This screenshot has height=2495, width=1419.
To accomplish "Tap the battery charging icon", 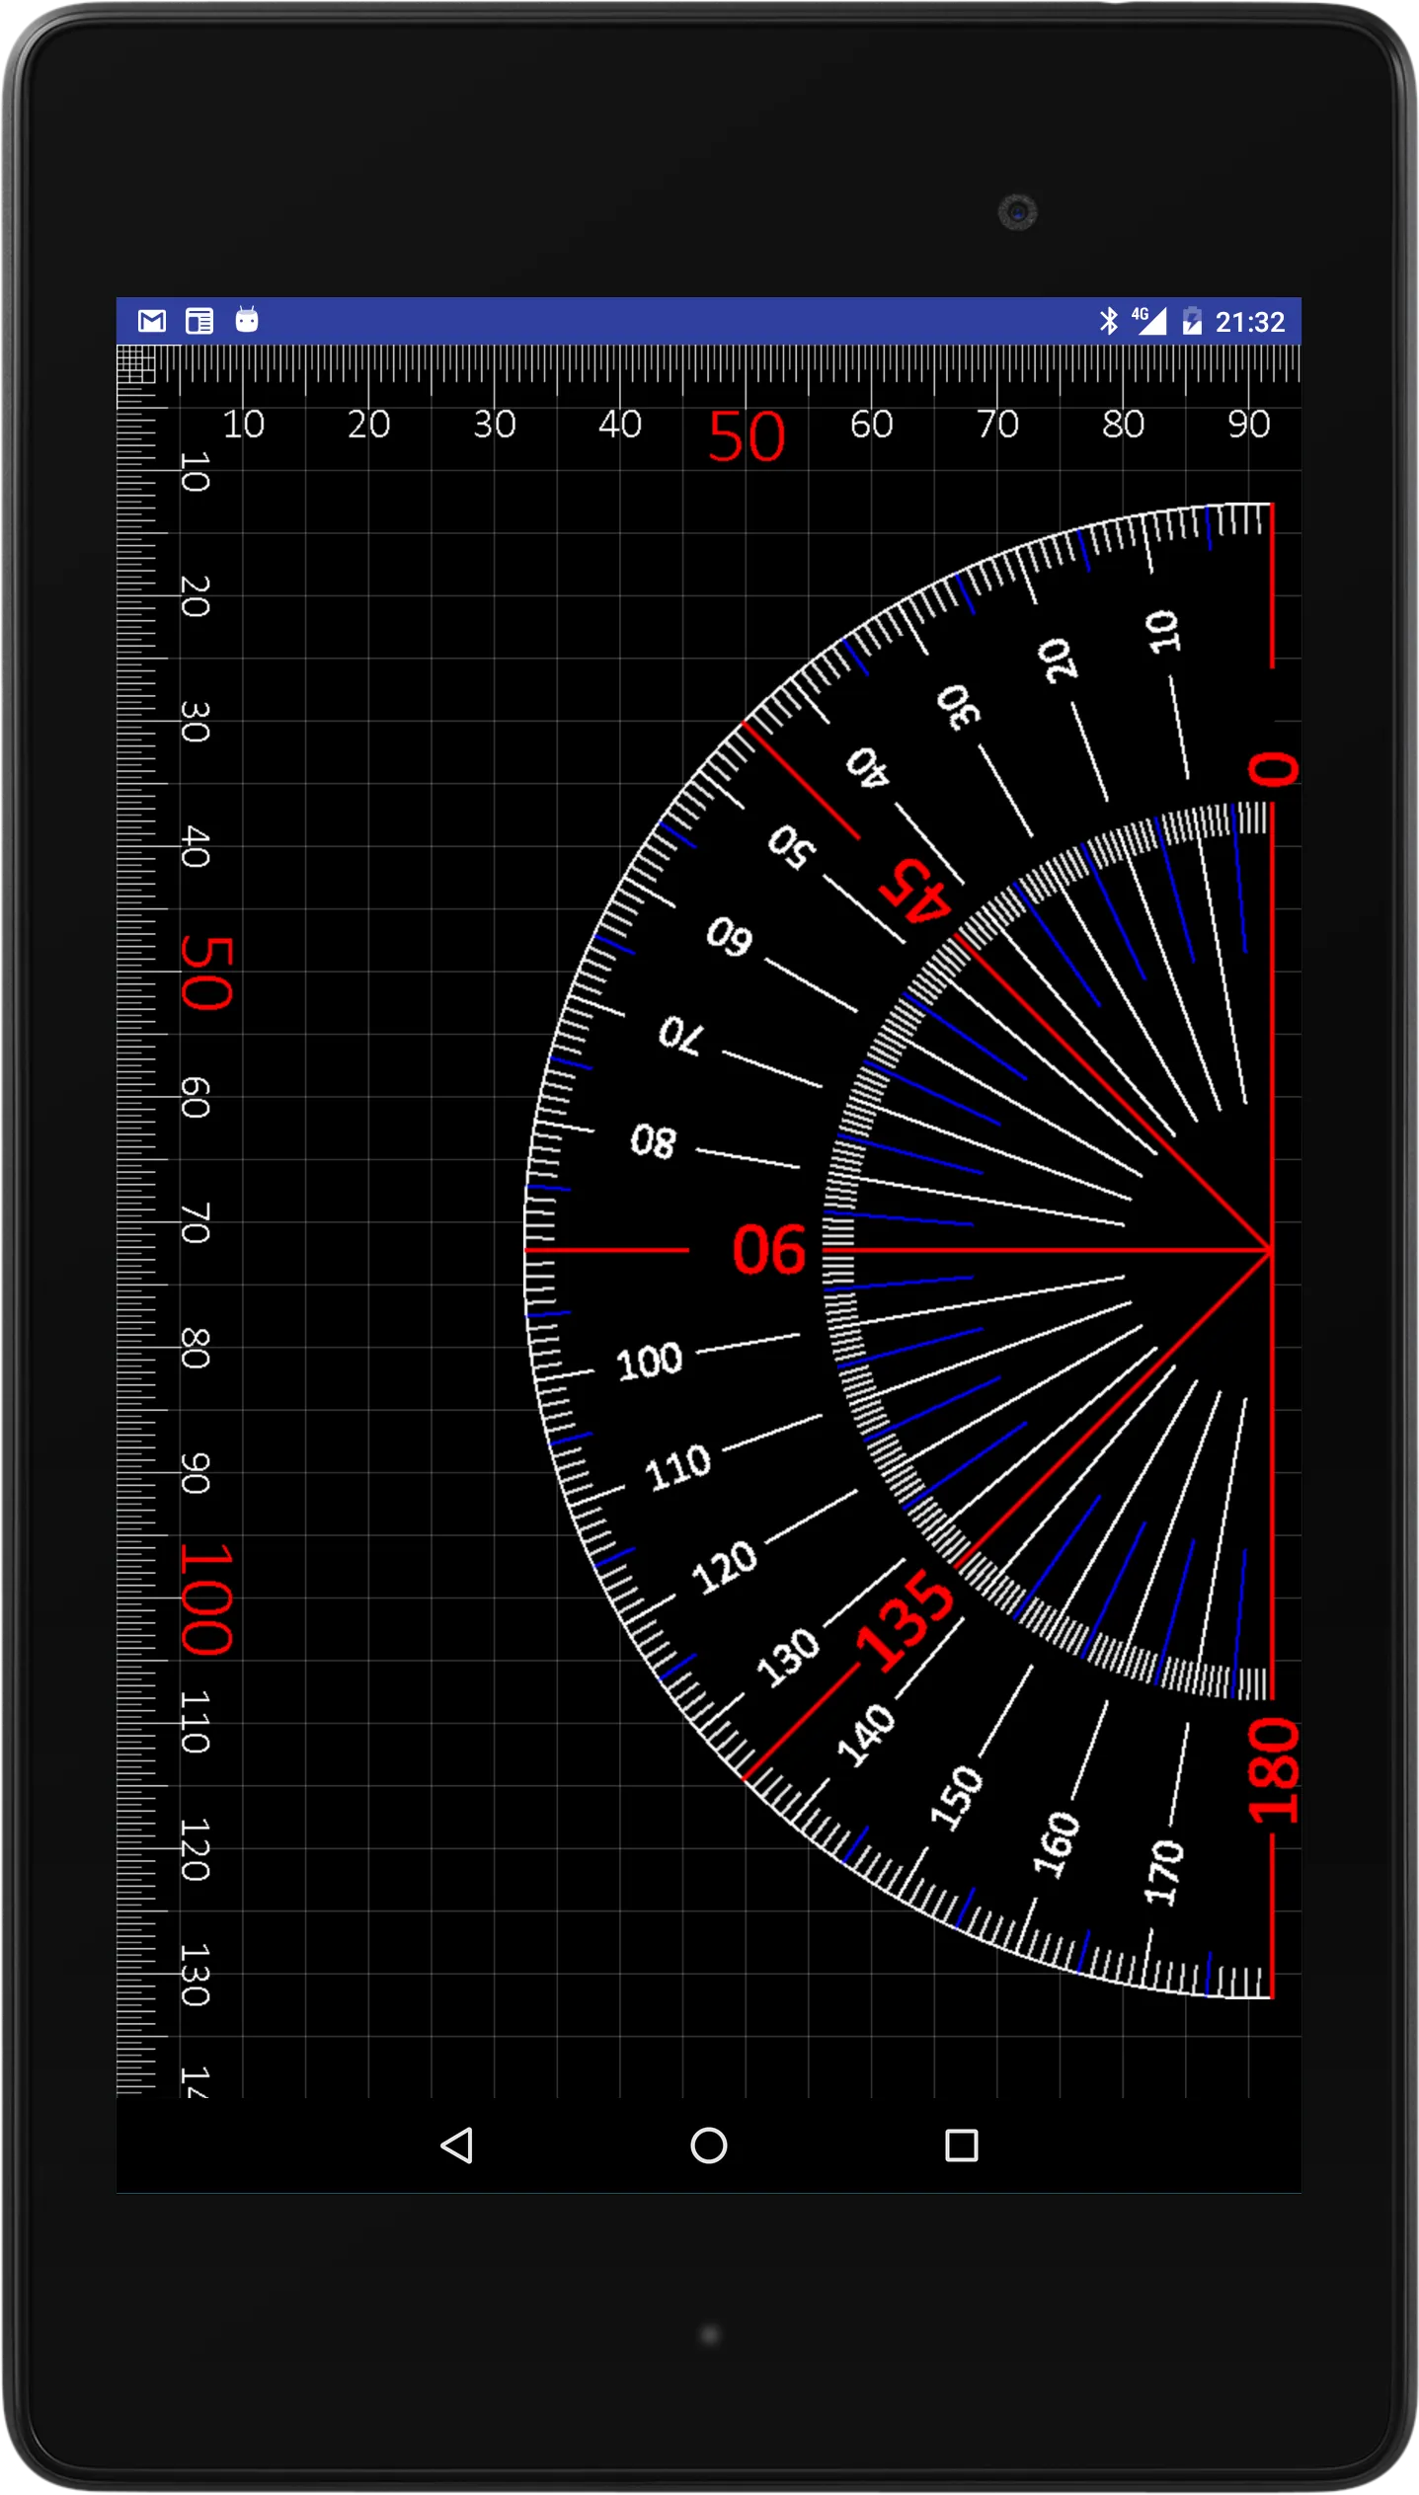I will point(1193,321).
